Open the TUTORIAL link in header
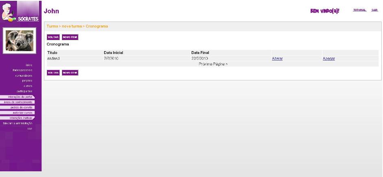This screenshot has width=383, height=177. click(359, 10)
